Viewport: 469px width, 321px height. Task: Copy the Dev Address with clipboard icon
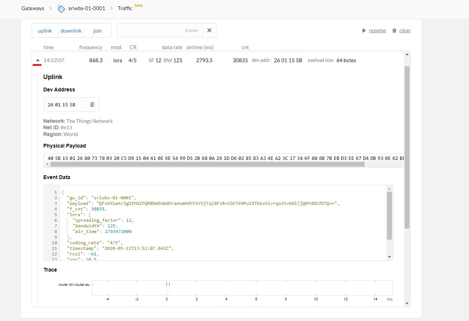click(92, 105)
